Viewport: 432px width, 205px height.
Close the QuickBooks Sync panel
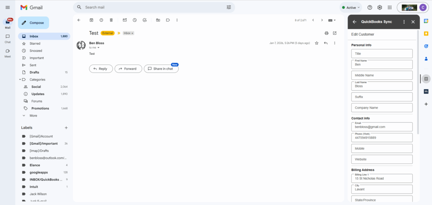click(x=413, y=22)
